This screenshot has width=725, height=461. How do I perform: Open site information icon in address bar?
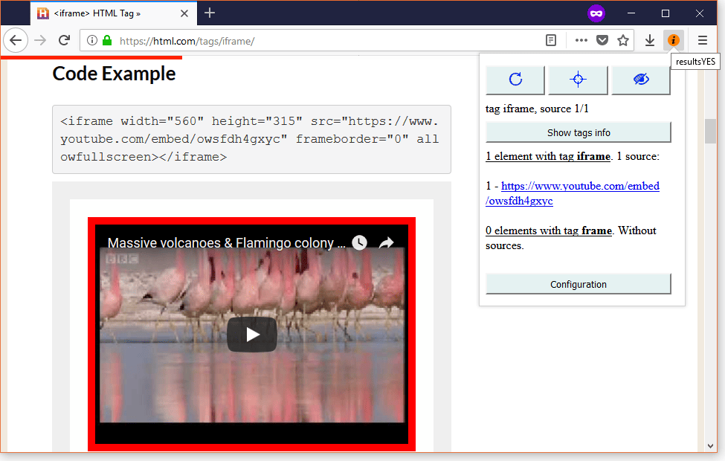click(x=92, y=41)
